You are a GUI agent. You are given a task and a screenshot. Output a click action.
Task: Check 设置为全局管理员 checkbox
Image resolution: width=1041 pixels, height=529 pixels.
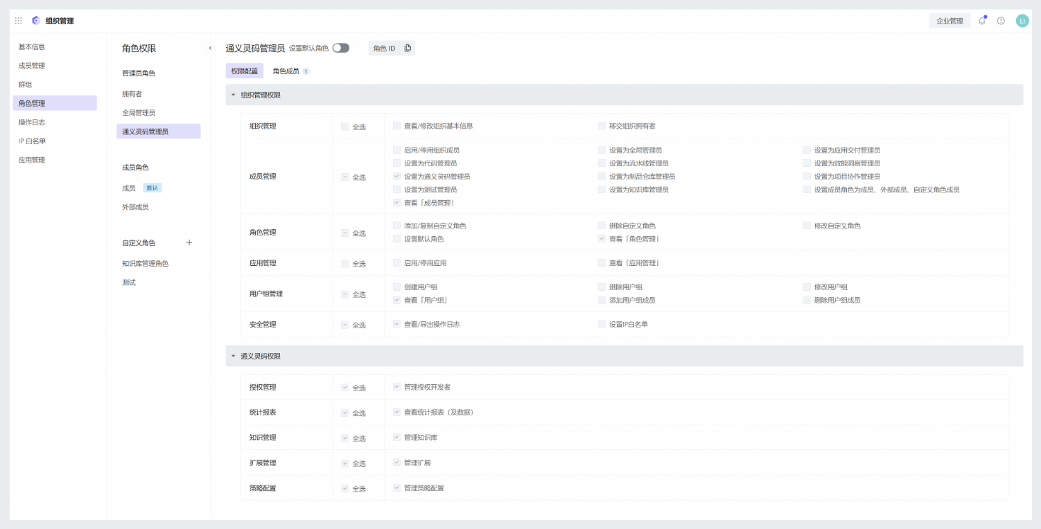pos(602,150)
